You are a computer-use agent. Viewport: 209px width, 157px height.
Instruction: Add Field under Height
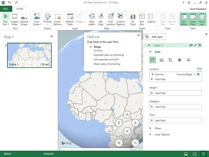[x=175, y=93]
